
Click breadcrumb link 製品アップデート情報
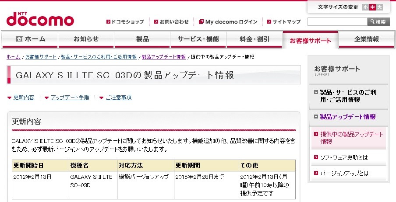click(164, 57)
